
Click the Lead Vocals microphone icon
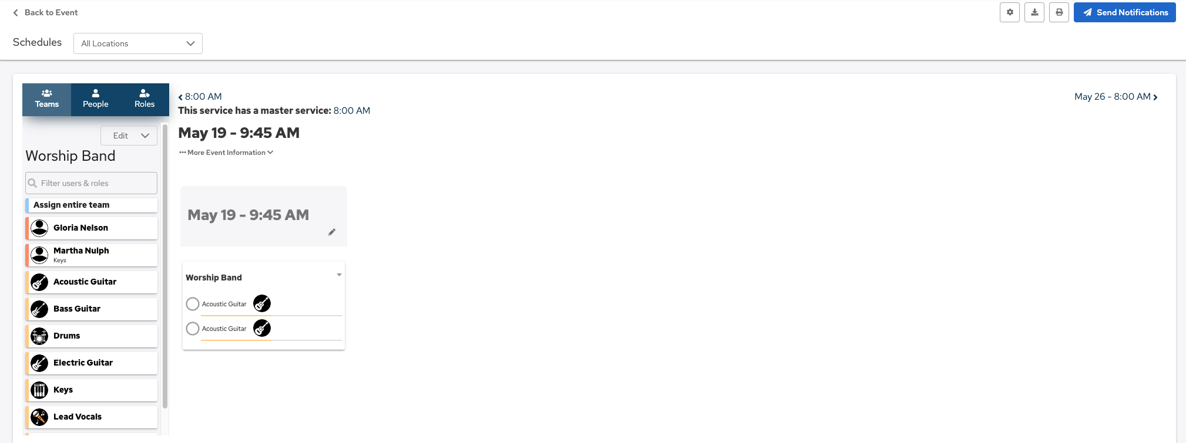39,417
